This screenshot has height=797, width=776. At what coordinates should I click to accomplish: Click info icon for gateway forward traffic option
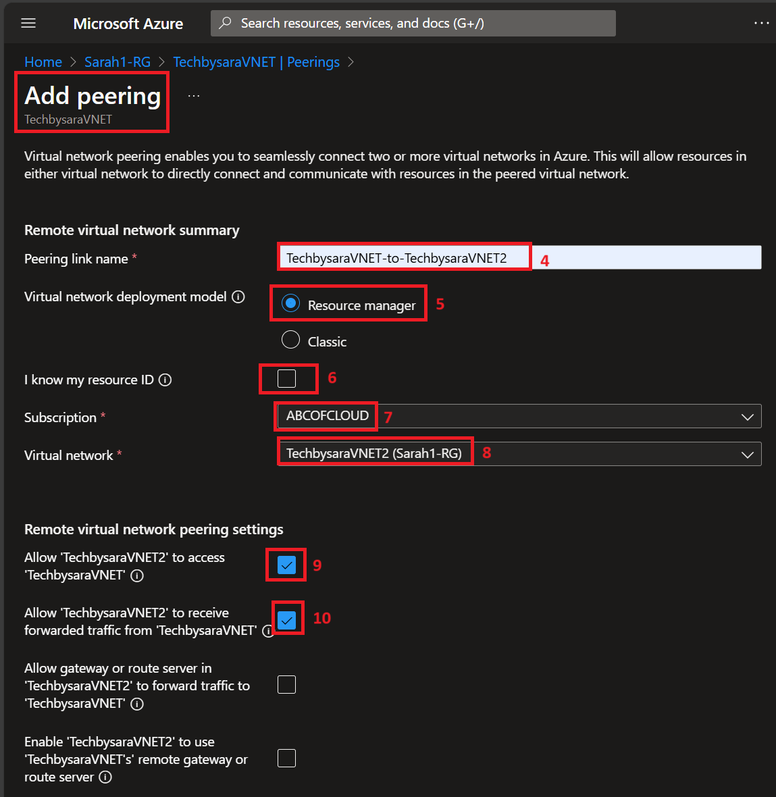137,704
